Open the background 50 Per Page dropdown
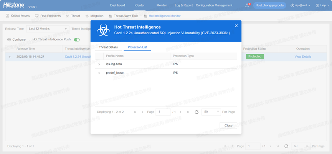Screen dimensions: 332x154 (x=301, y=146)
